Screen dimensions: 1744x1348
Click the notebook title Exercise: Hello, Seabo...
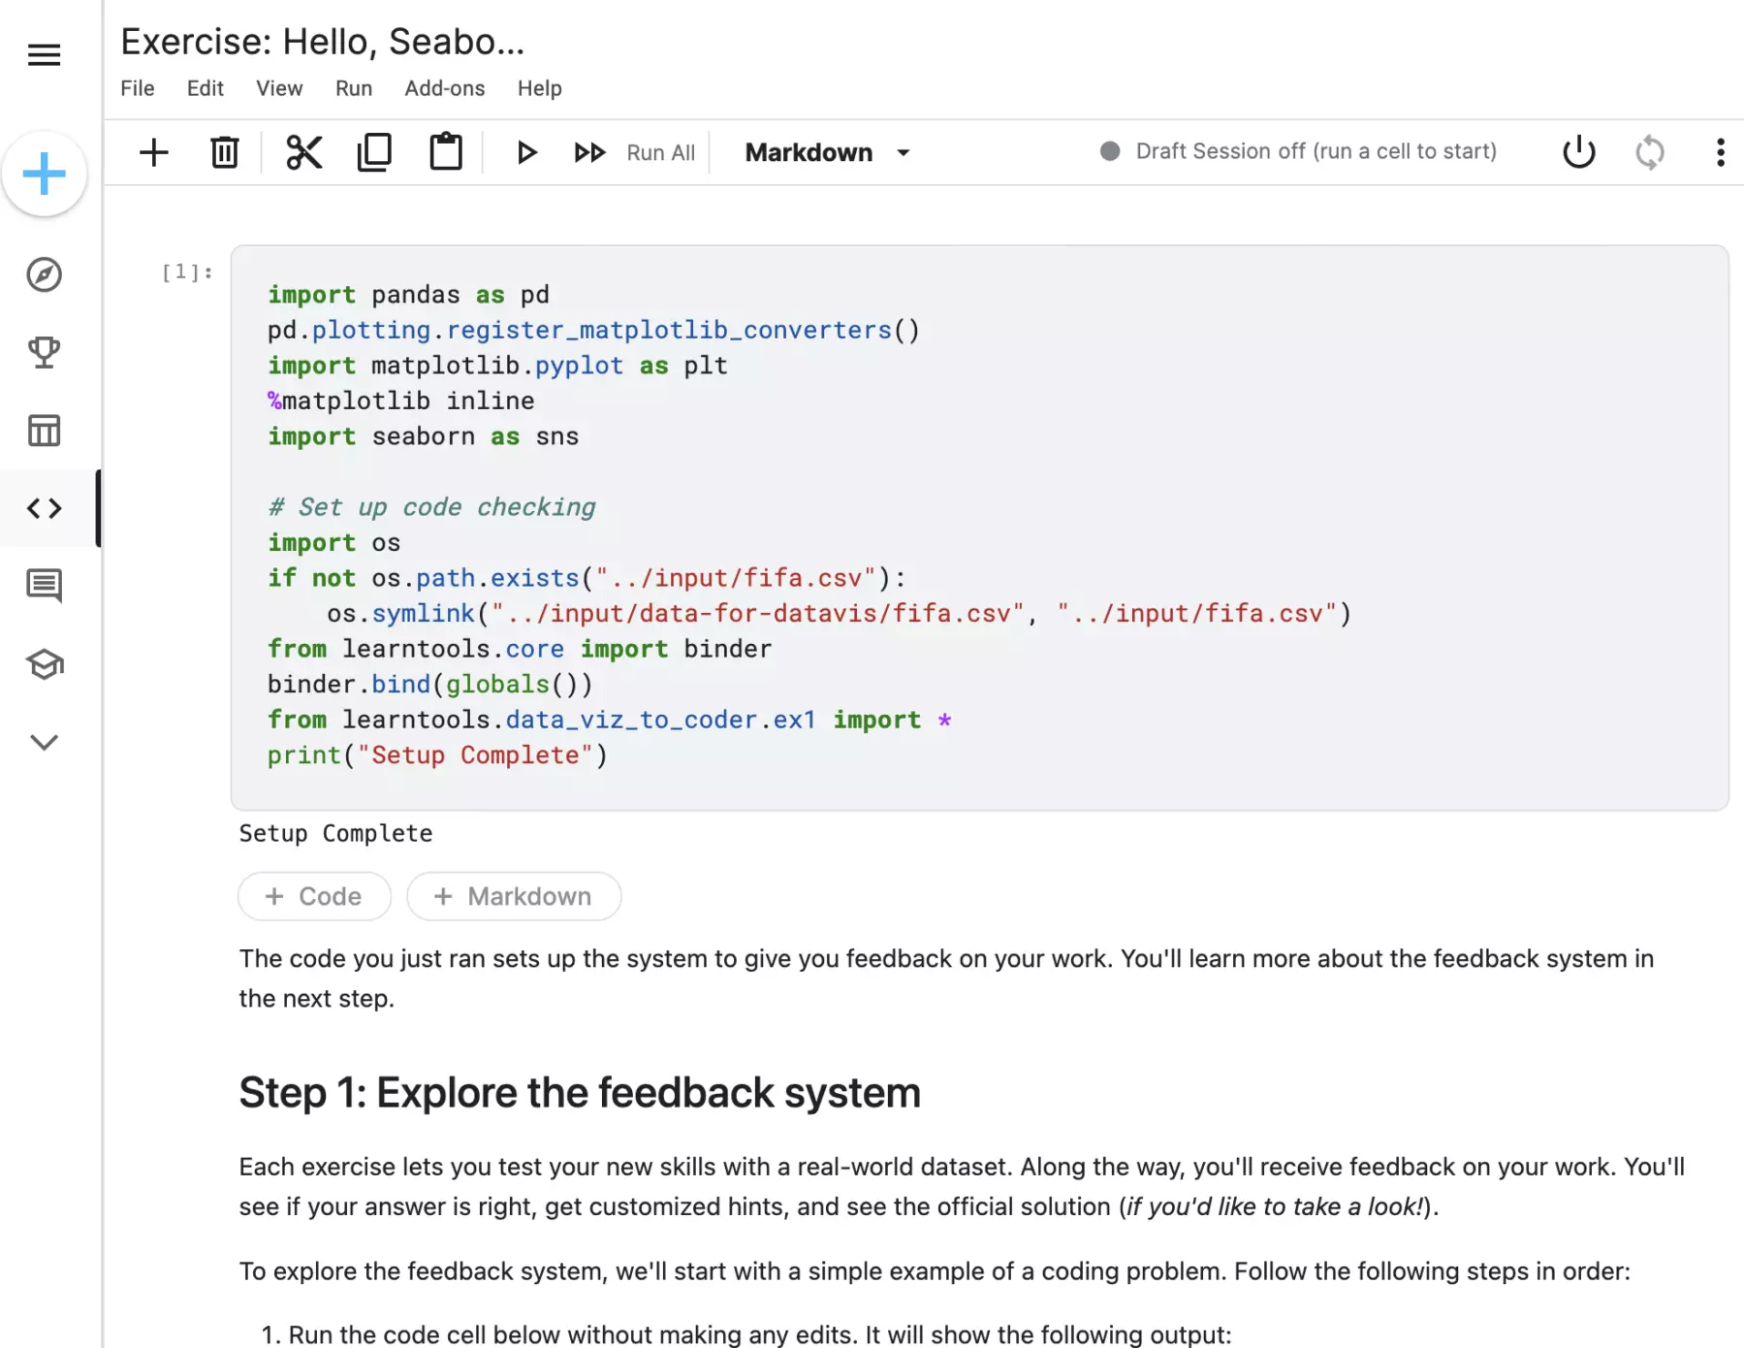click(x=323, y=42)
